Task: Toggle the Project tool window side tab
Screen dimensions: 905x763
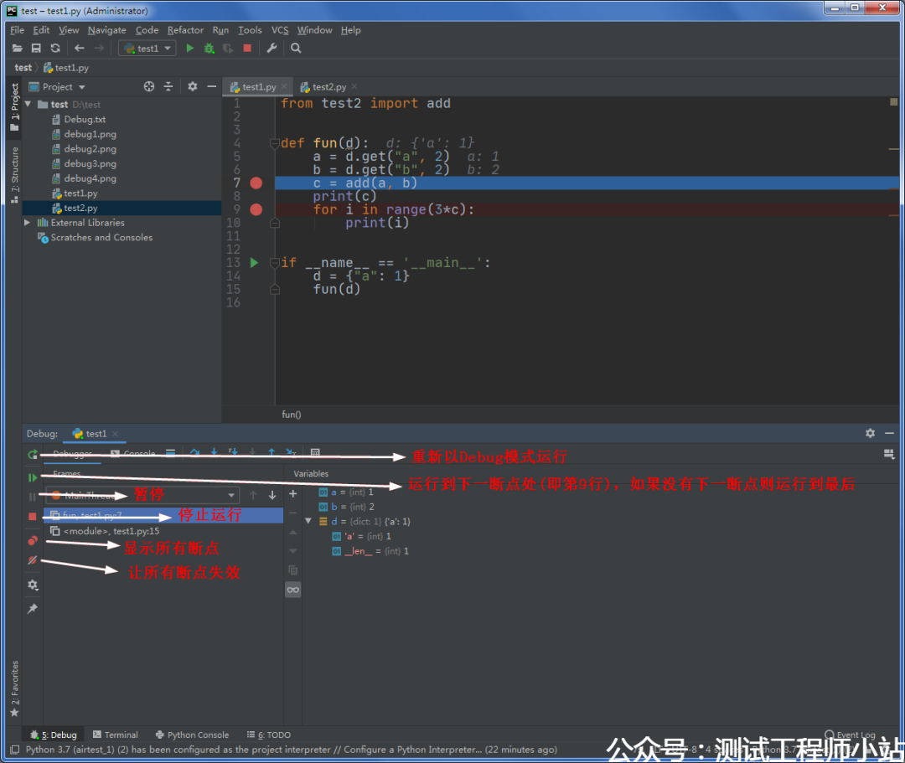Action: (x=14, y=108)
